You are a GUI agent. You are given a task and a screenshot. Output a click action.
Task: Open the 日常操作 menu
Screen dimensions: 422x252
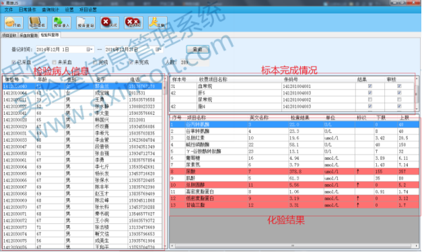(28, 9)
